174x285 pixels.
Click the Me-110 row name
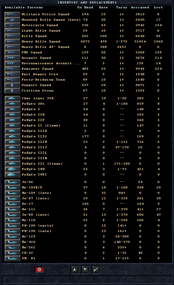point(29,220)
